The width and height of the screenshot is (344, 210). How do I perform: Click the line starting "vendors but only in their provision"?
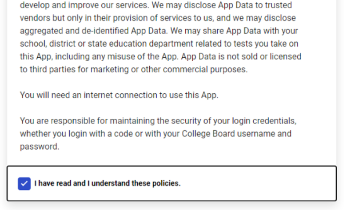click(x=157, y=18)
